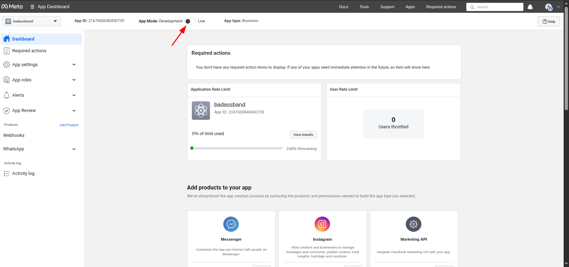Image resolution: width=569 pixels, height=267 pixels.
Task: Open notifications bell icon
Action: pos(530,7)
